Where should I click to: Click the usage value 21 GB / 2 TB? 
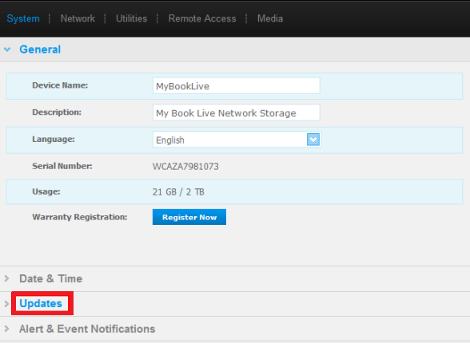coord(178,191)
